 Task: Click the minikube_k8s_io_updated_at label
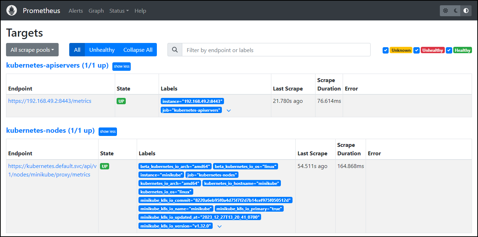tap(200, 217)
